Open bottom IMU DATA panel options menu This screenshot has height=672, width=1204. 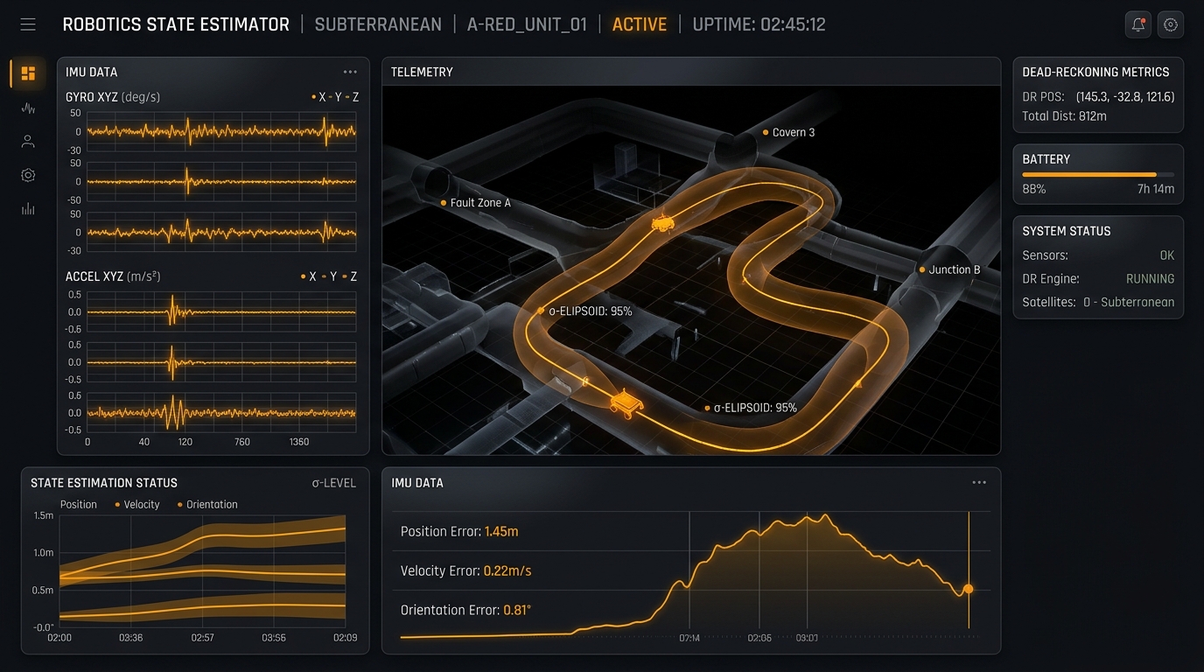(x=979, y=482)
